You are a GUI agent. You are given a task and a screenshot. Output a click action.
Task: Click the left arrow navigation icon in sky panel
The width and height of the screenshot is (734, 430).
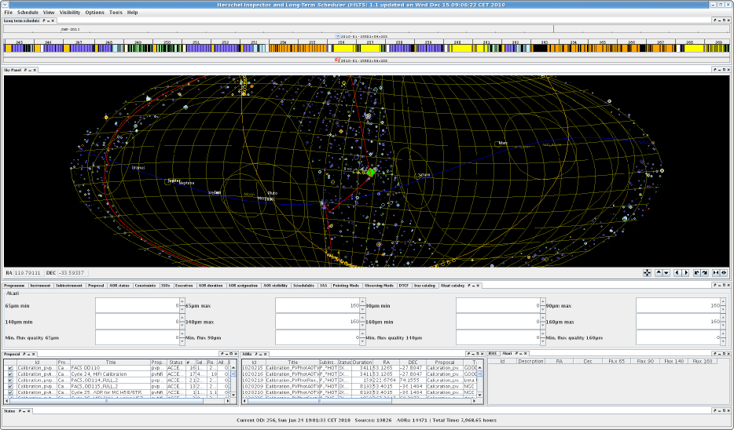pyautogui.click(x=677, y=273)
